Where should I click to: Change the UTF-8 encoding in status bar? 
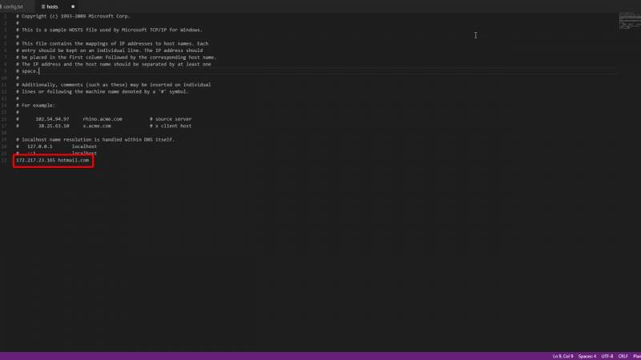[x=607, y=356]
